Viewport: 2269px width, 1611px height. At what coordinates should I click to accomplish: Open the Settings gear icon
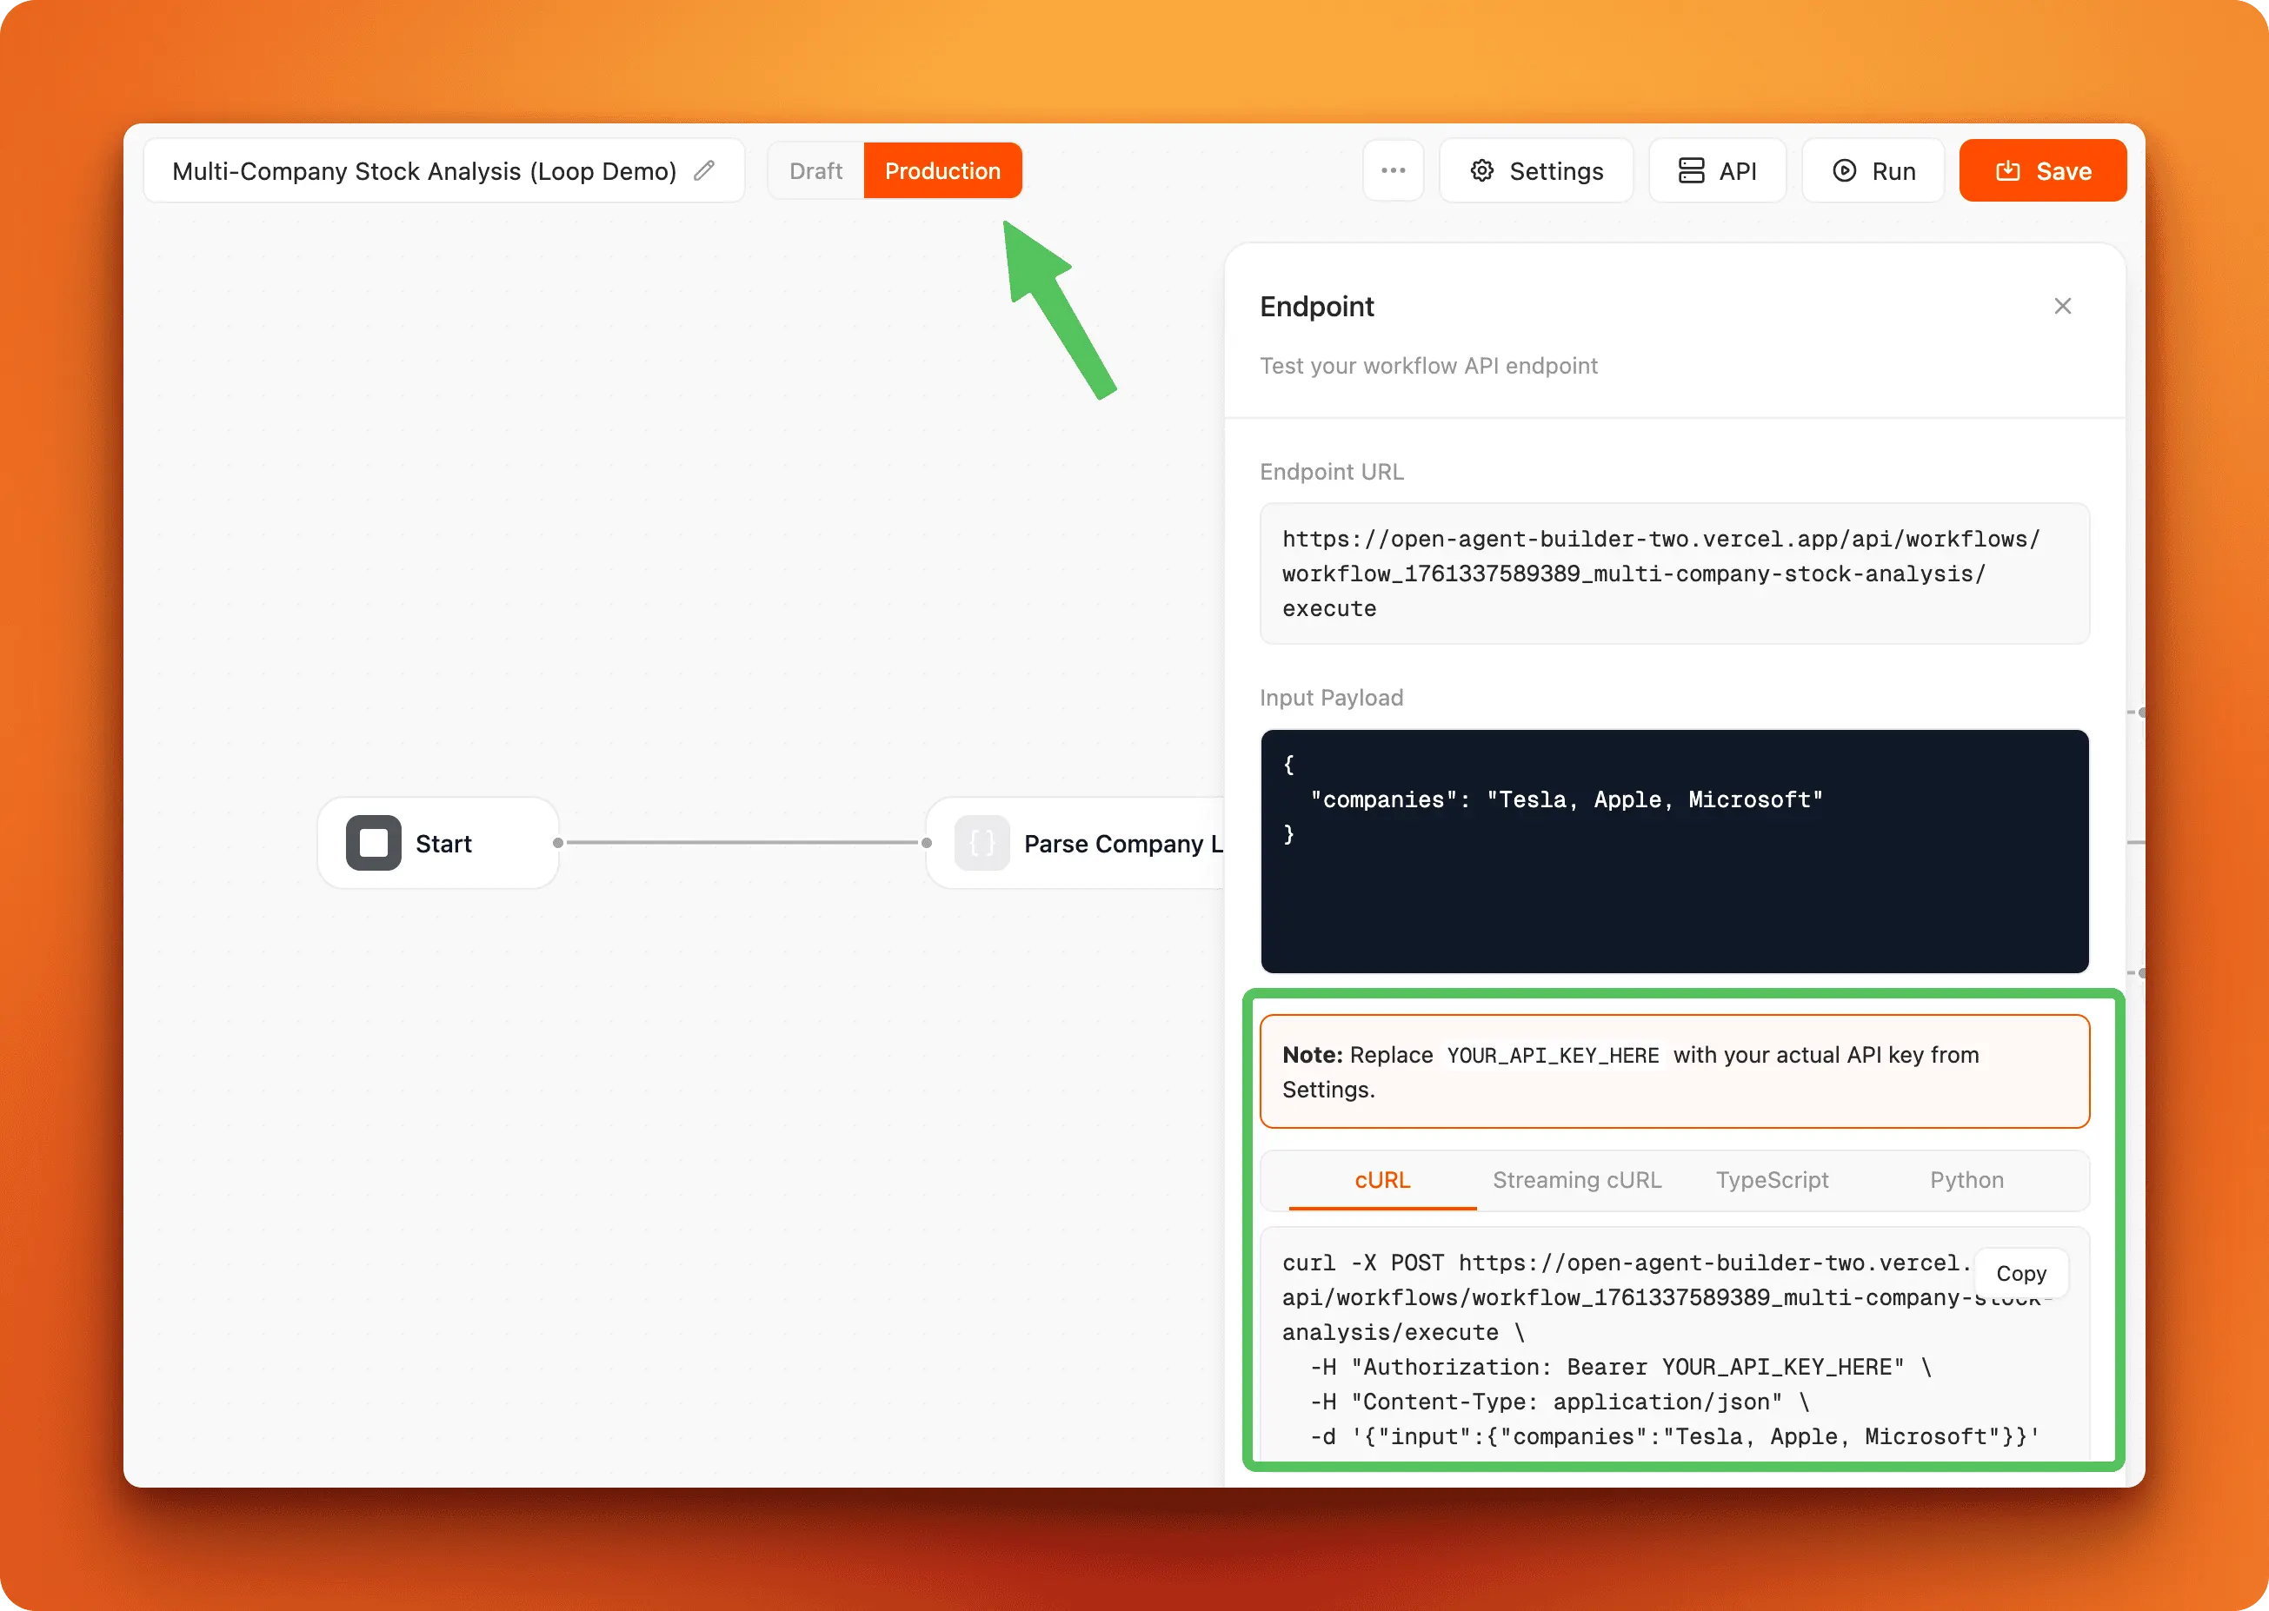tap(1482, 169)
